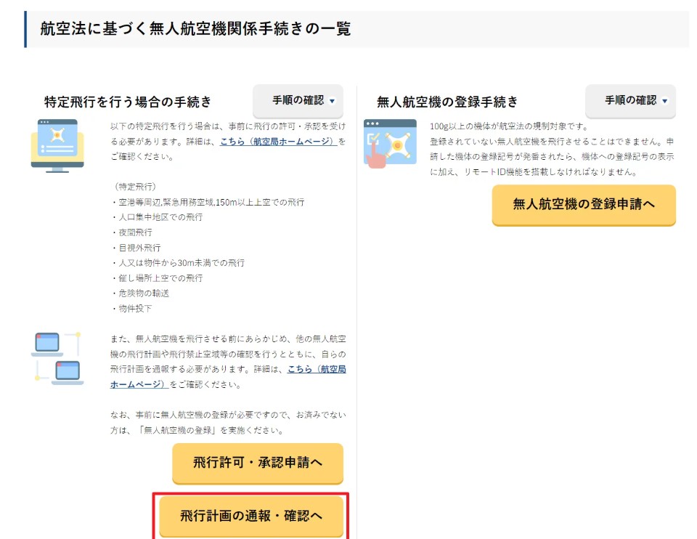697x539 pixels.
Task: Go to 無人航空機の登録申請へ button
Action: [x=584, y=204]
